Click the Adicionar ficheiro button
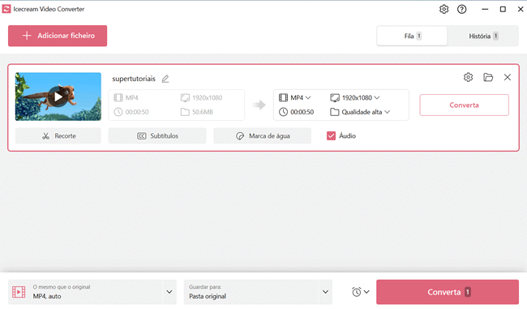The height and width of the screenshot is (309, 527). point(58,36)
